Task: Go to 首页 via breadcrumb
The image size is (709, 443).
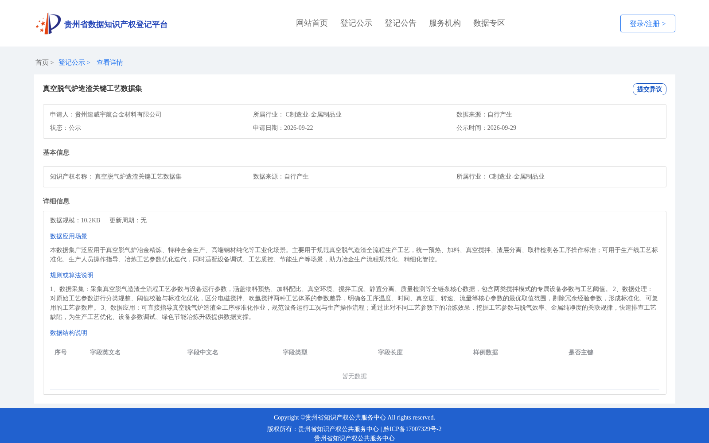Action: (x=42, y=62)
